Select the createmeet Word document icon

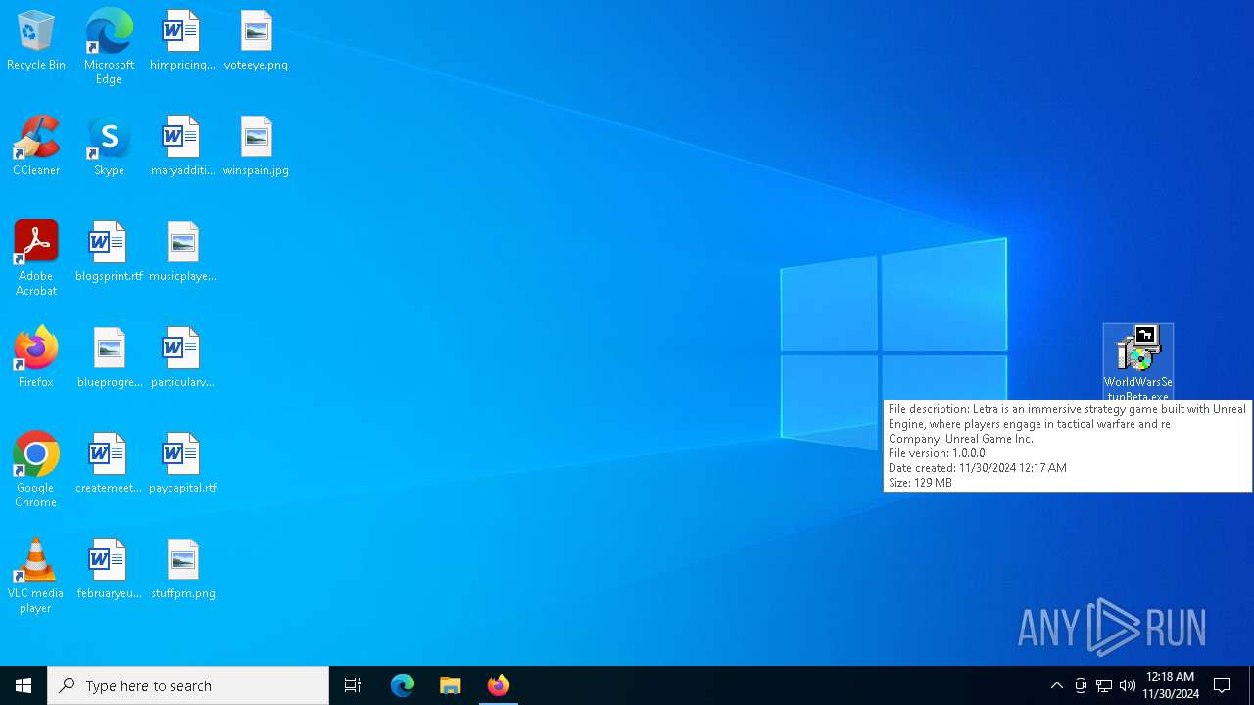coord(109,464)
